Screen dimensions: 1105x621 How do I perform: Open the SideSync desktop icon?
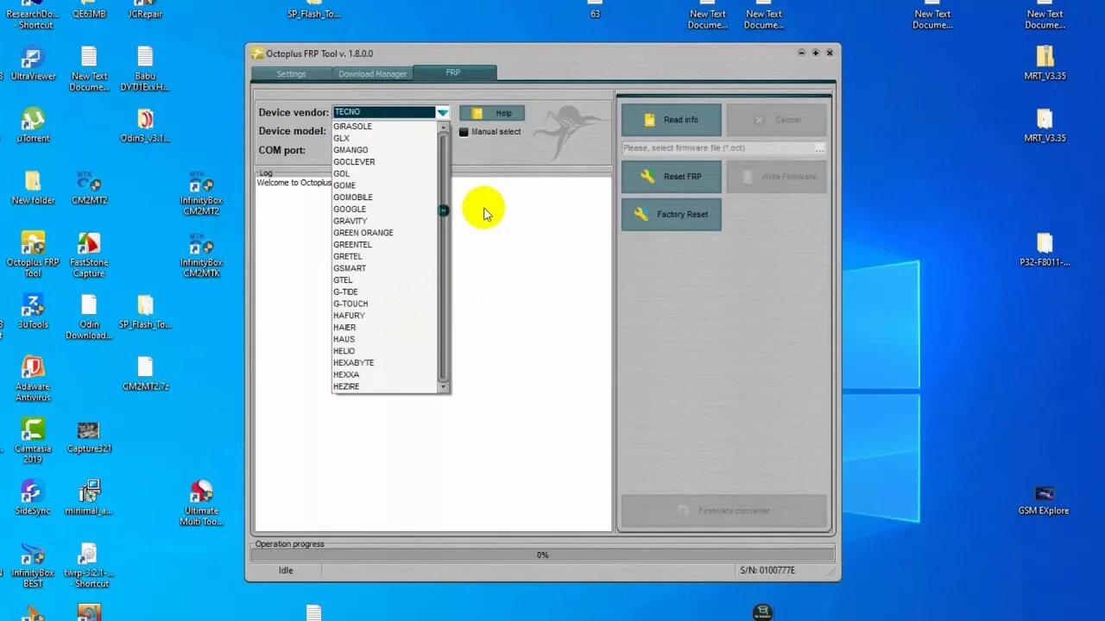click(x=33, y=499)
